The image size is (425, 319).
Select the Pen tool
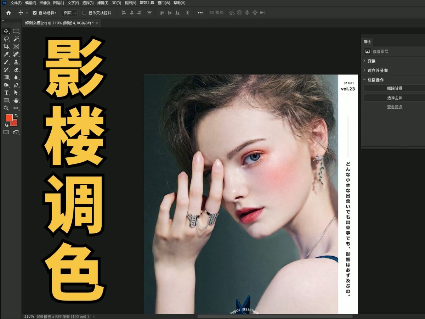pos(16,85)
